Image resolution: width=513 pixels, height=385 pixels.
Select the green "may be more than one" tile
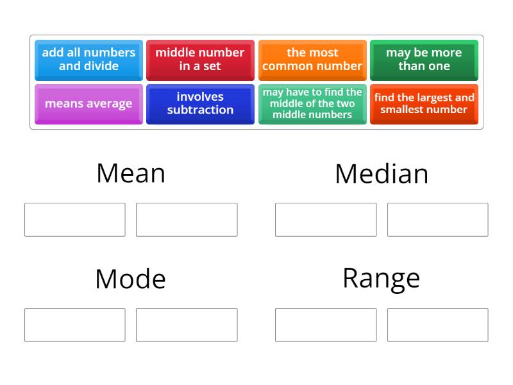424,60
